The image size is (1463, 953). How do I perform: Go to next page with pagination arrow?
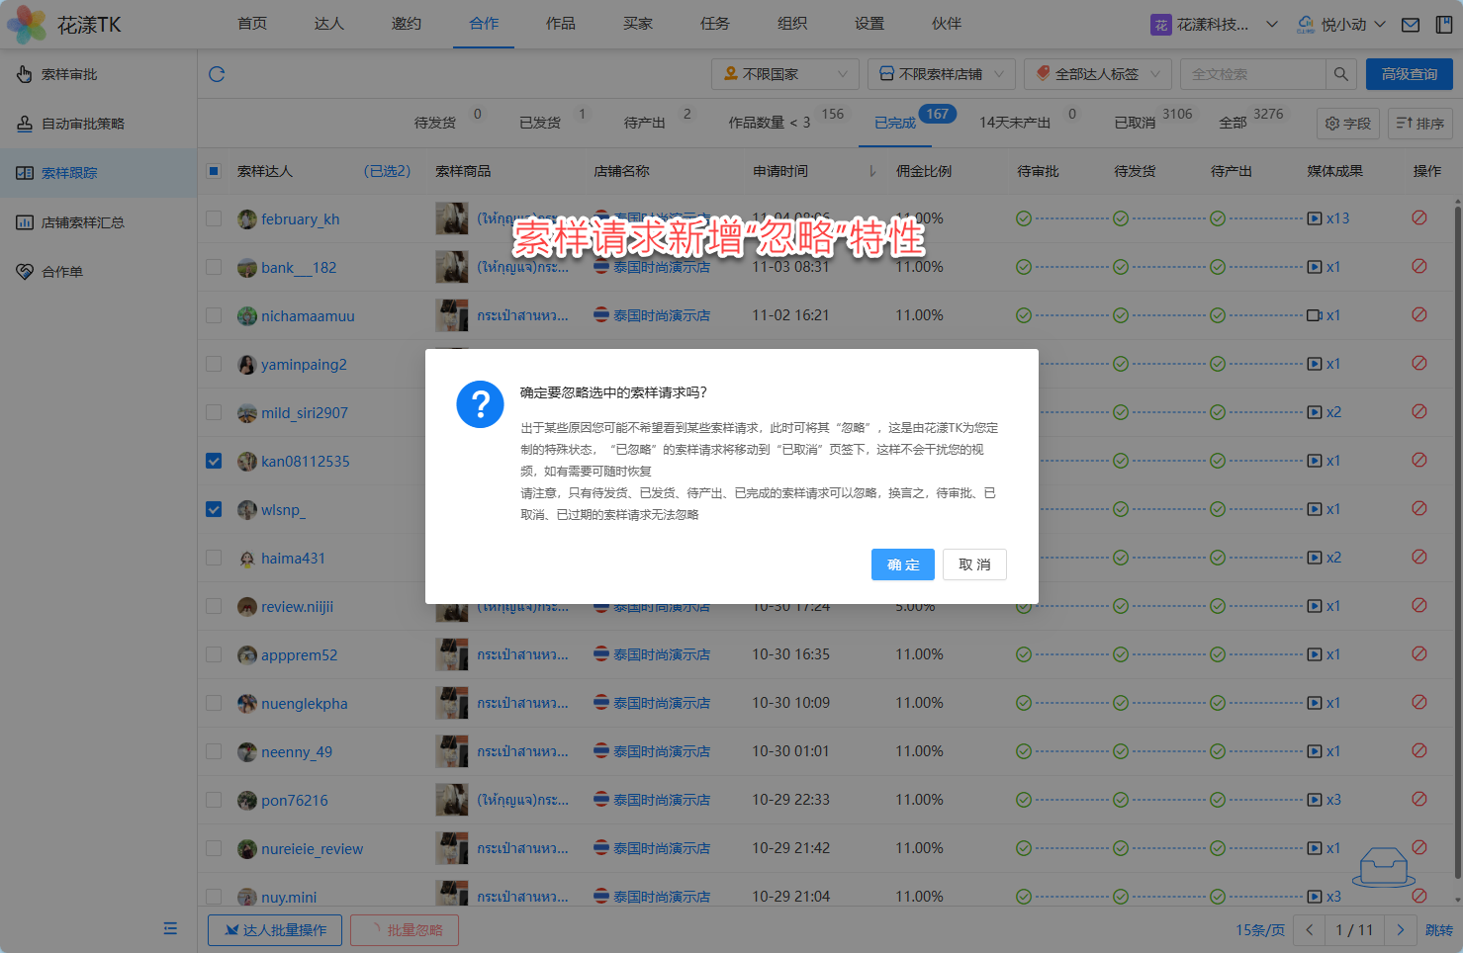(1400, 930)
